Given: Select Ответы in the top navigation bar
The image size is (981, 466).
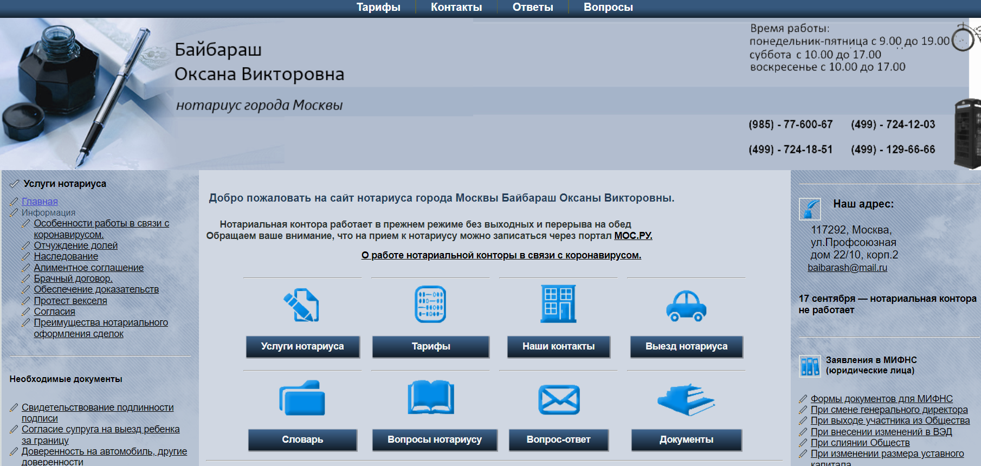Looking at the screenshot, I should (533, 7).
